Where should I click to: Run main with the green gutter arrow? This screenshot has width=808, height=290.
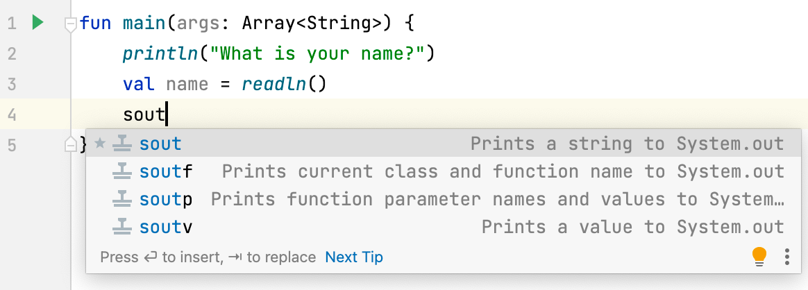click(x=37, y=23)
